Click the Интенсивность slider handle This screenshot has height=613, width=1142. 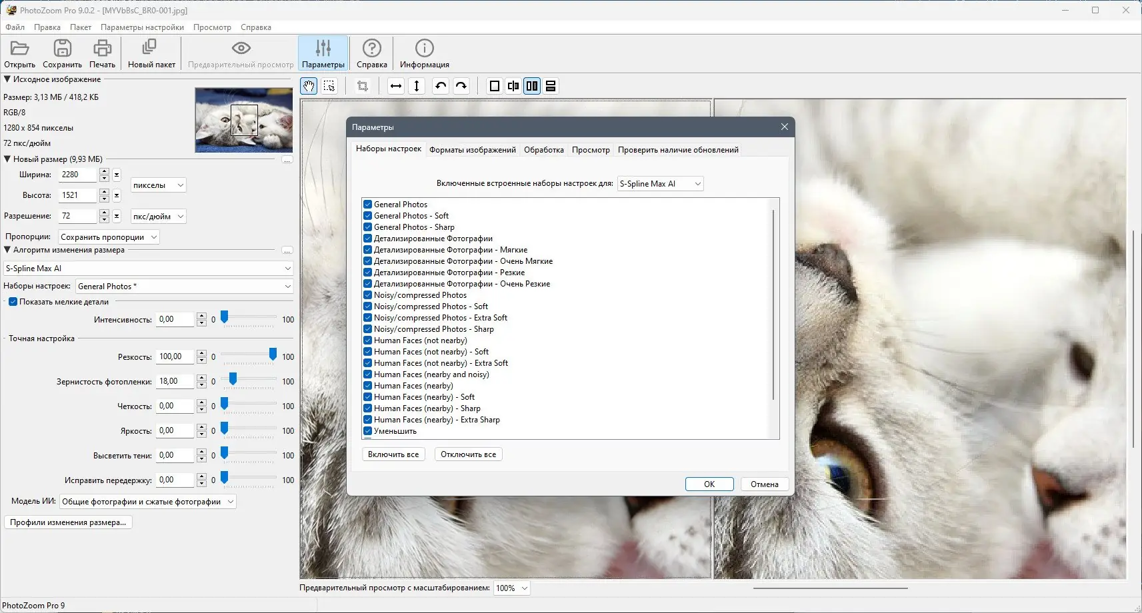pos(225,317)
